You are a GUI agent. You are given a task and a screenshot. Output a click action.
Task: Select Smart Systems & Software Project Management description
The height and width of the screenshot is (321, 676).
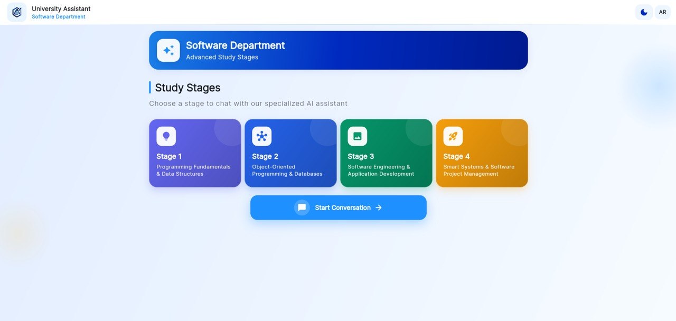pyautogui.click(x=479, y=170)
